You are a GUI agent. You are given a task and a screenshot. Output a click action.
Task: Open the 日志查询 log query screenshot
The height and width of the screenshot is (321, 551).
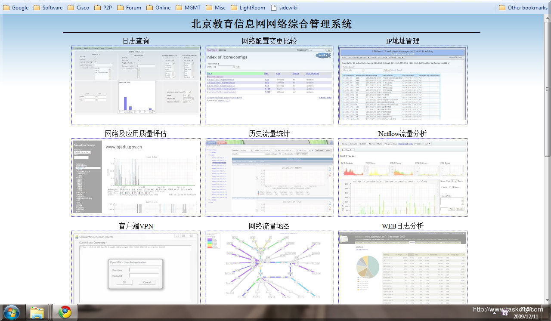[x=136, y=85]
